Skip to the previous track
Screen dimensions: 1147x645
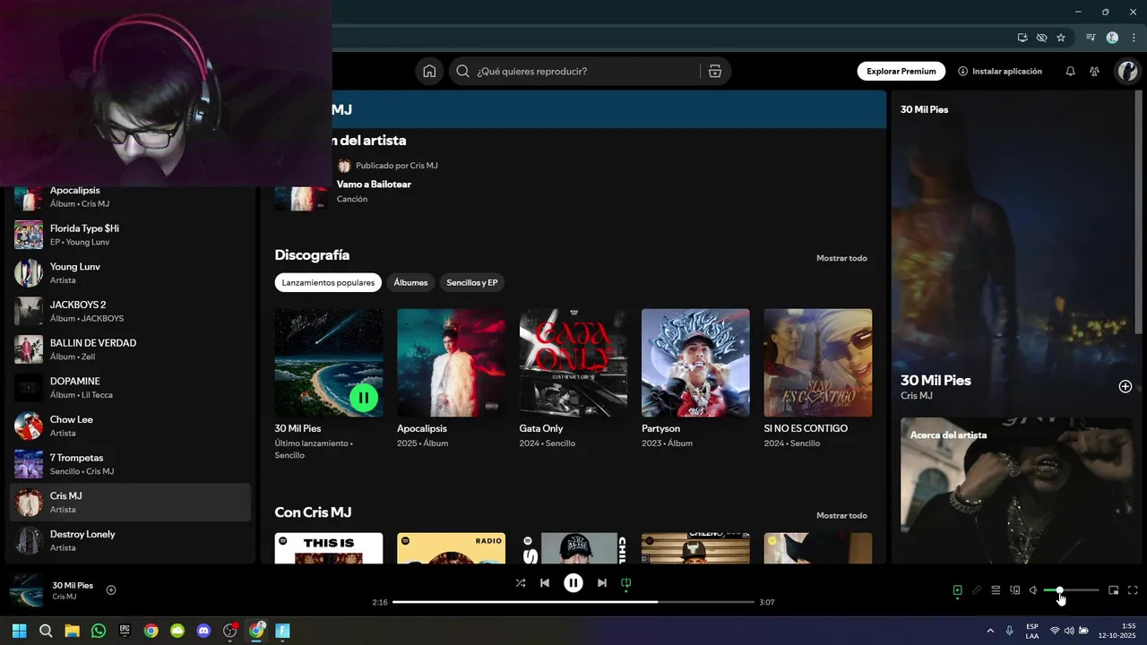point(545,583)
